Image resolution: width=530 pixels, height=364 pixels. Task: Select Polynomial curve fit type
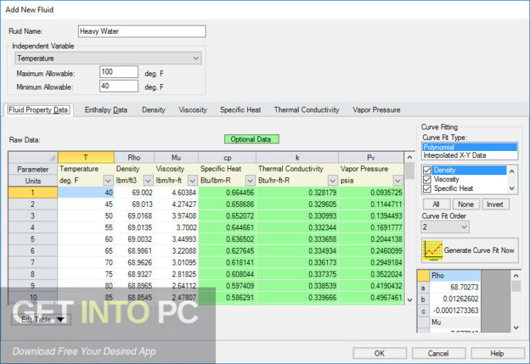(x=469, y=148)
